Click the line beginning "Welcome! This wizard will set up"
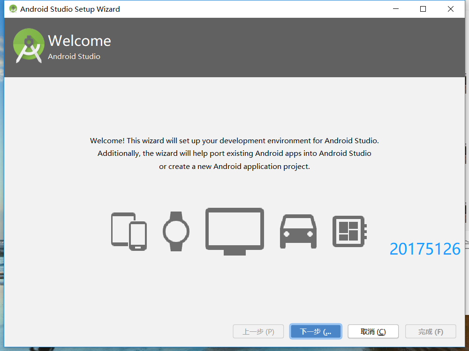469x351 pixels. click(x=234, y=140)
